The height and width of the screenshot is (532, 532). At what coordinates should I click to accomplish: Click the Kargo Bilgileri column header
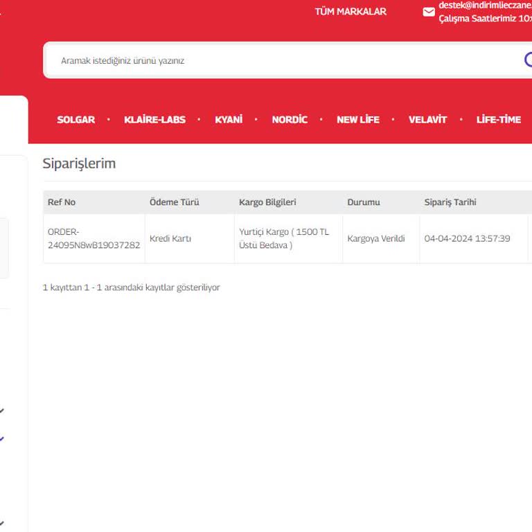click(267, 202)
